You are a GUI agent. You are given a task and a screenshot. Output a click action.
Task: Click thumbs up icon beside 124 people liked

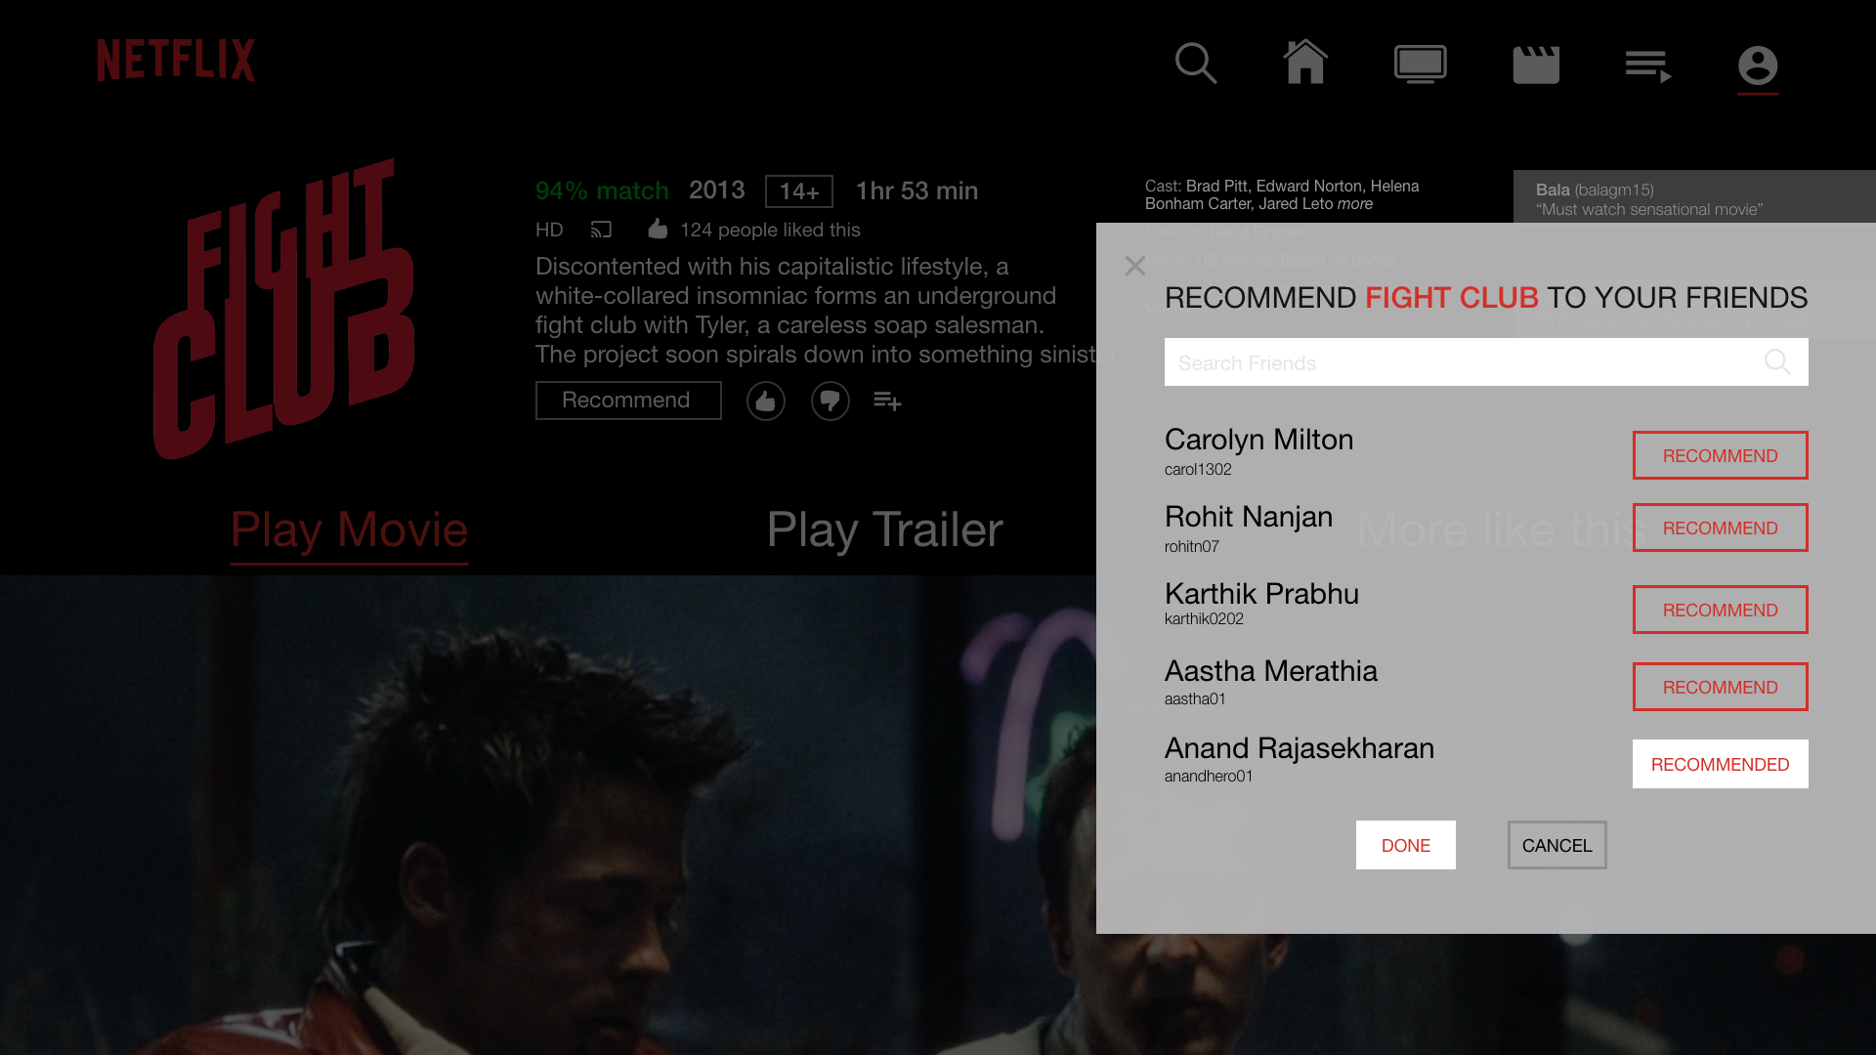658,229
